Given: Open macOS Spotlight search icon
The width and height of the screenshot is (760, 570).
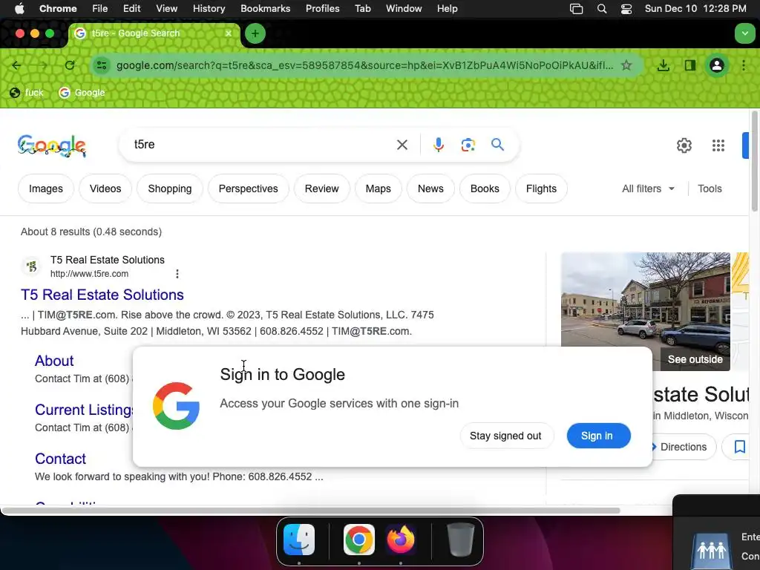Looking at the screenshot, I should coord(601,9).
